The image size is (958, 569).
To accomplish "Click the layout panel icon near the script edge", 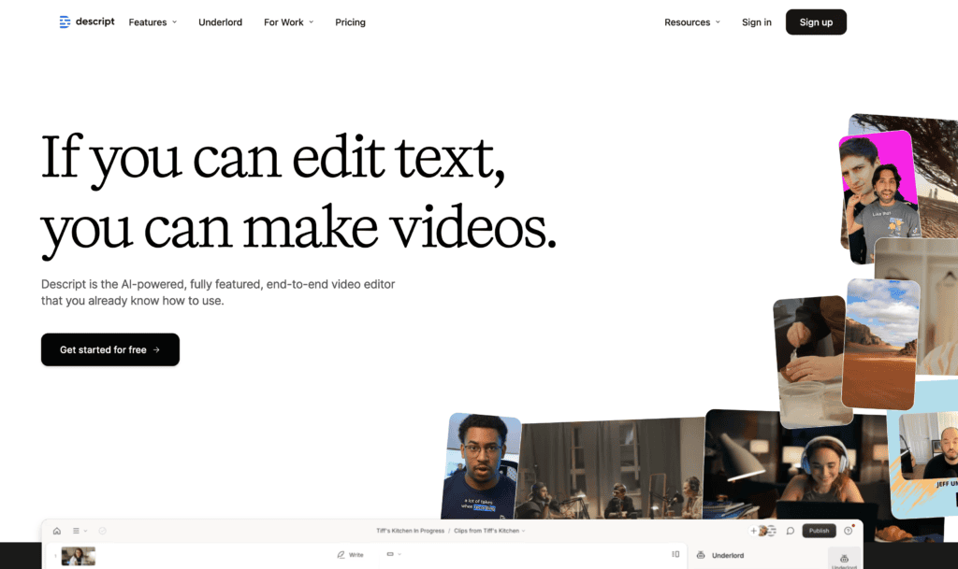I will (675, 554).
